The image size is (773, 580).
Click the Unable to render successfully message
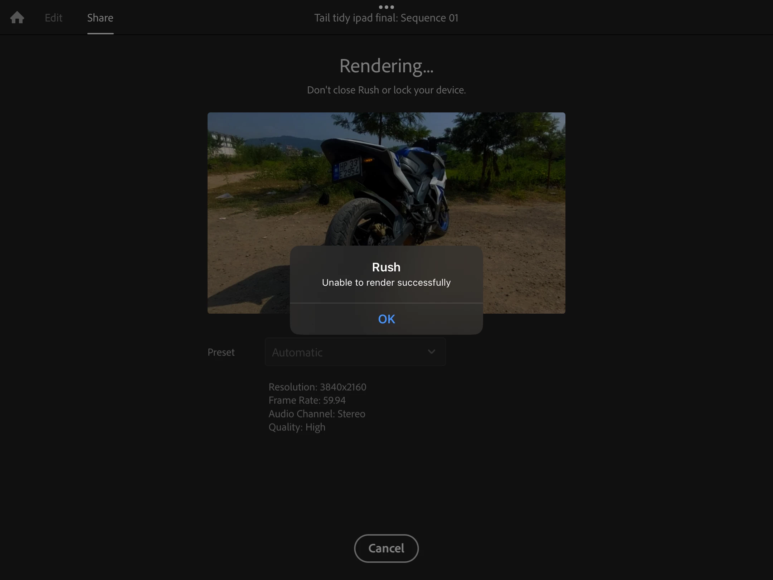[x=386, y=282]
